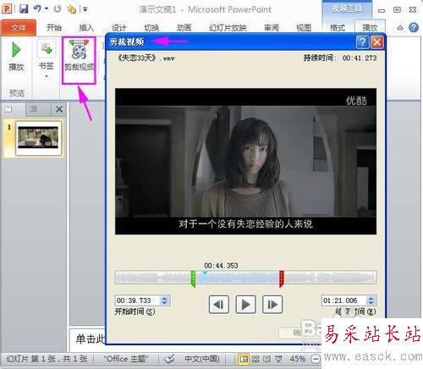423x369 pixels.
Task: Redo with the repeat arrow icon
Action: (x=58, y=9)
